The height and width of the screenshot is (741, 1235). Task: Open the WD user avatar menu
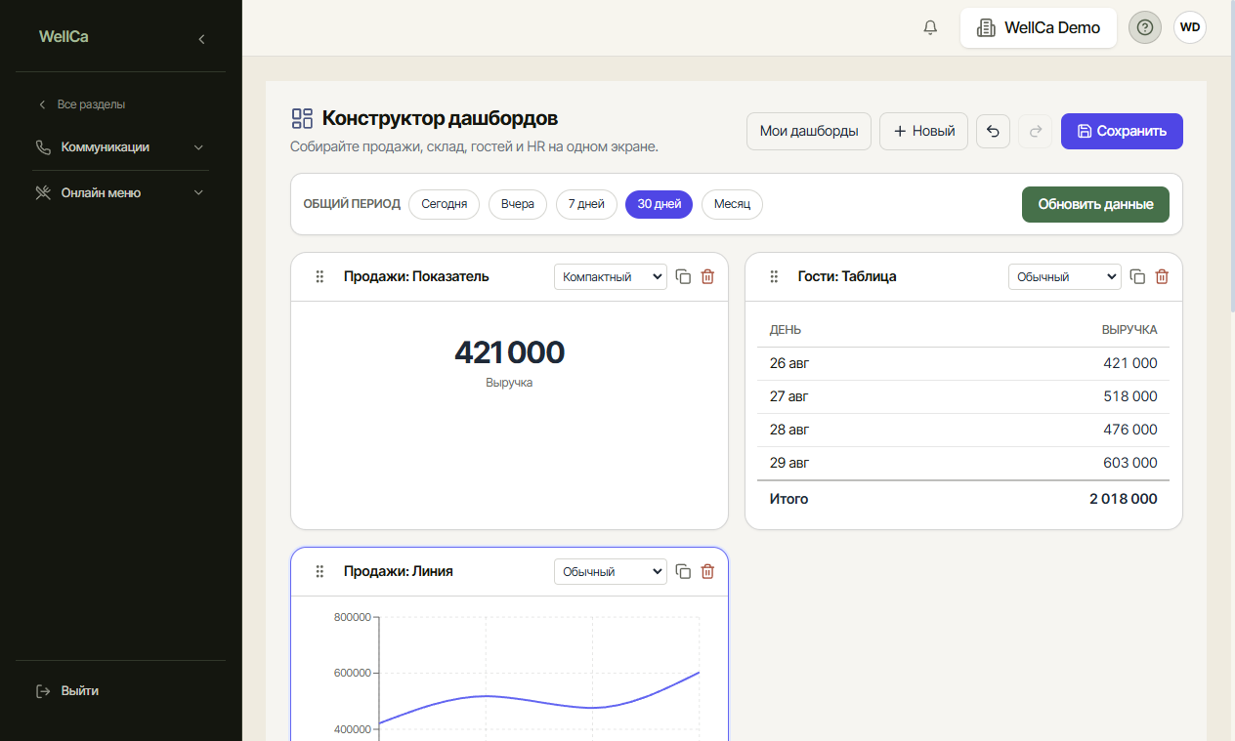(x=1190, y=27)
